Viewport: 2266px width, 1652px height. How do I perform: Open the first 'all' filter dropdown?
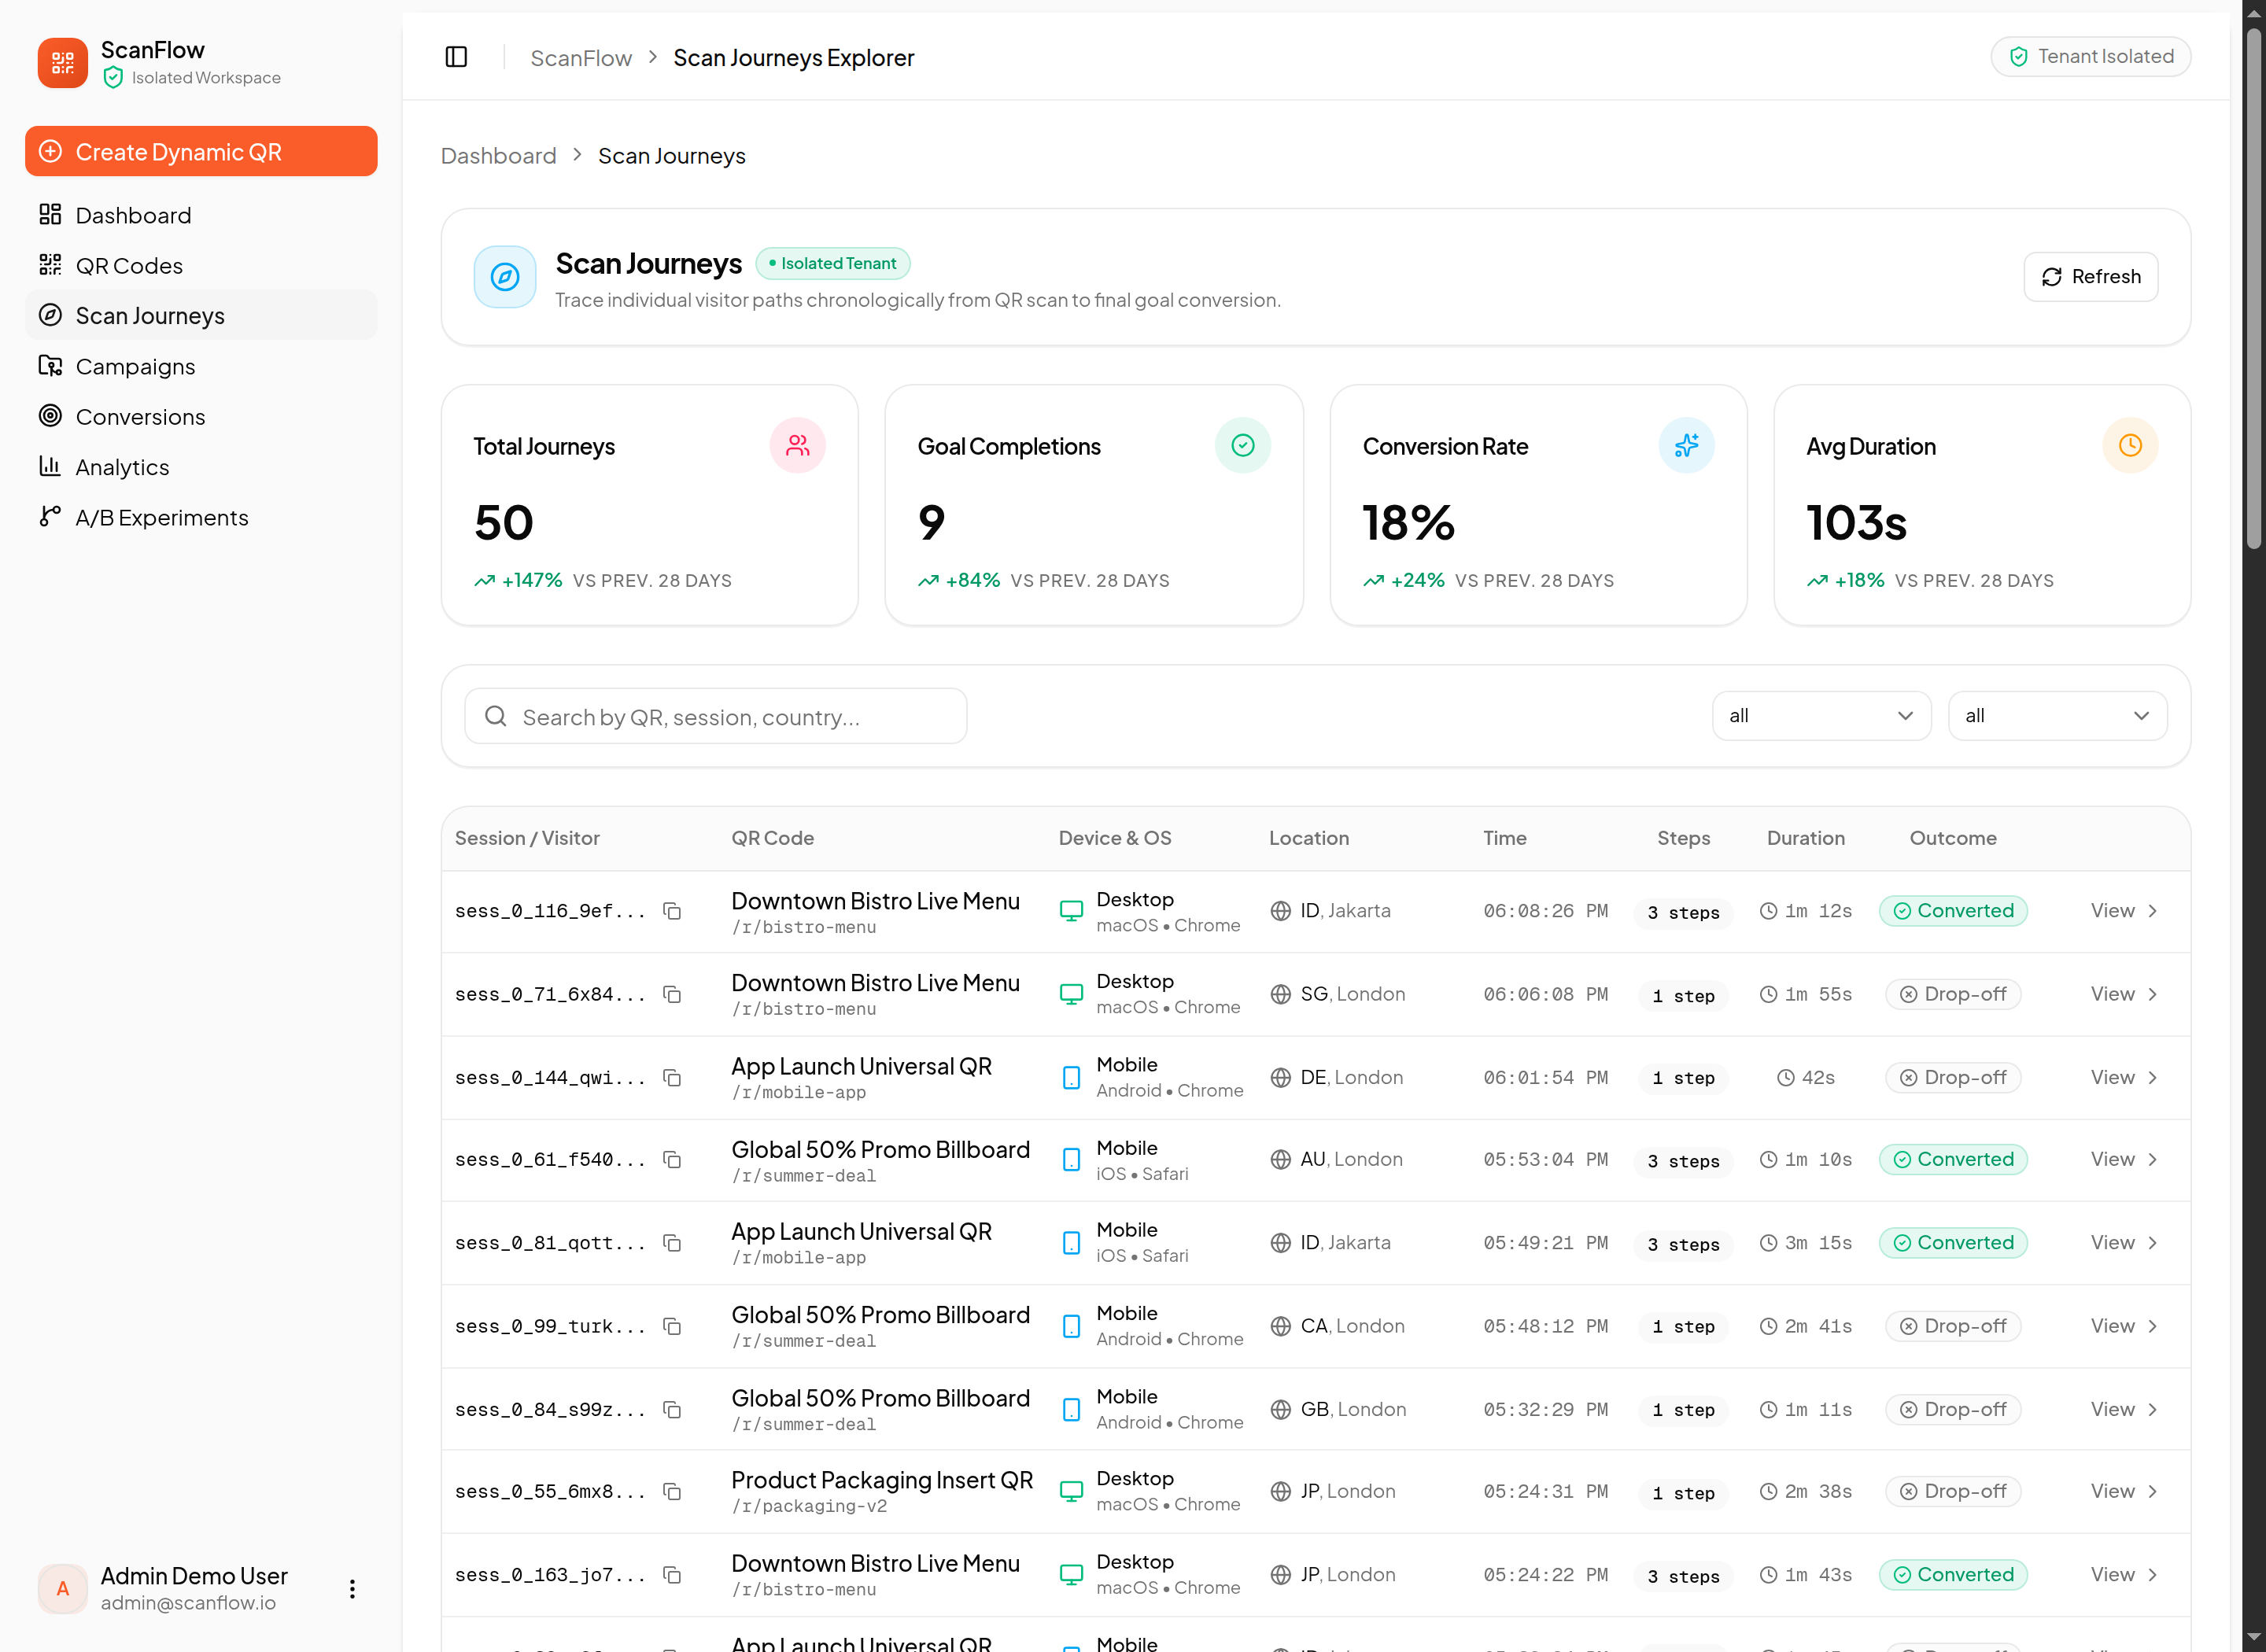(x=1821, y=716)
